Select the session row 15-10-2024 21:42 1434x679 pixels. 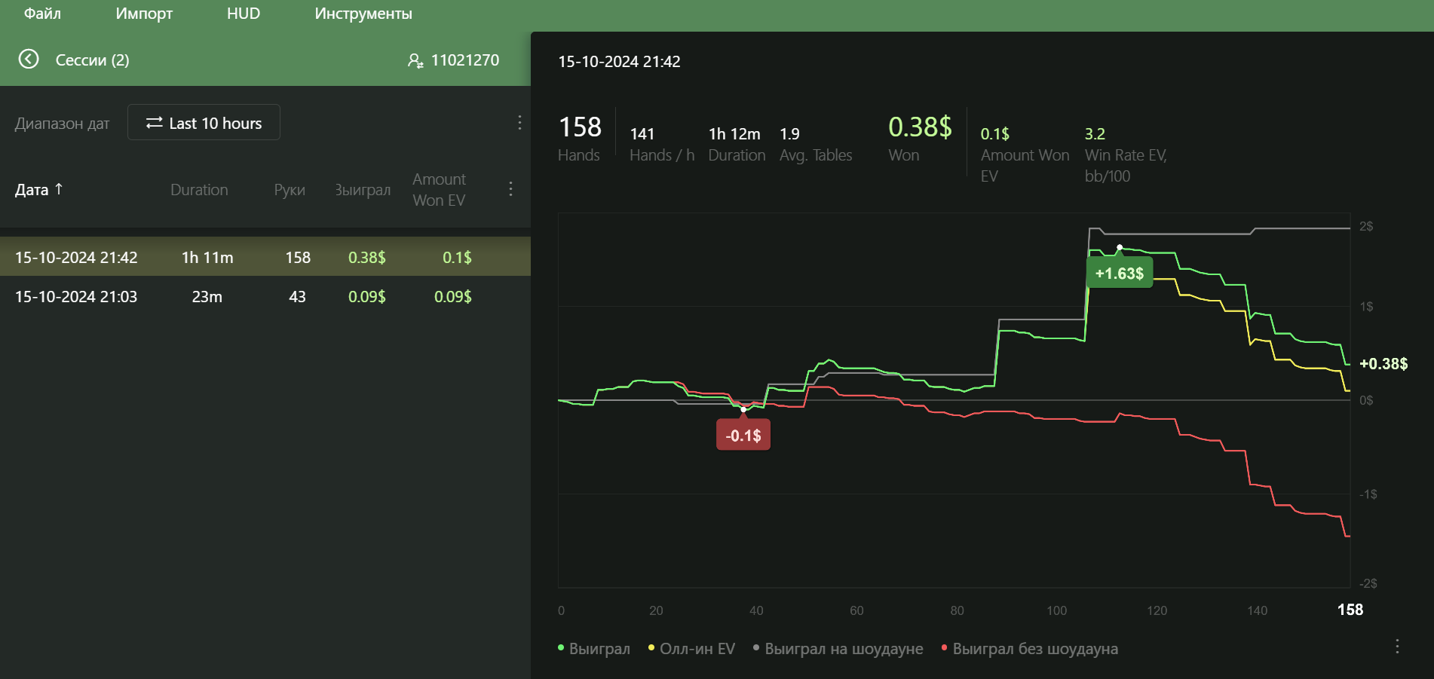(265, 257)
